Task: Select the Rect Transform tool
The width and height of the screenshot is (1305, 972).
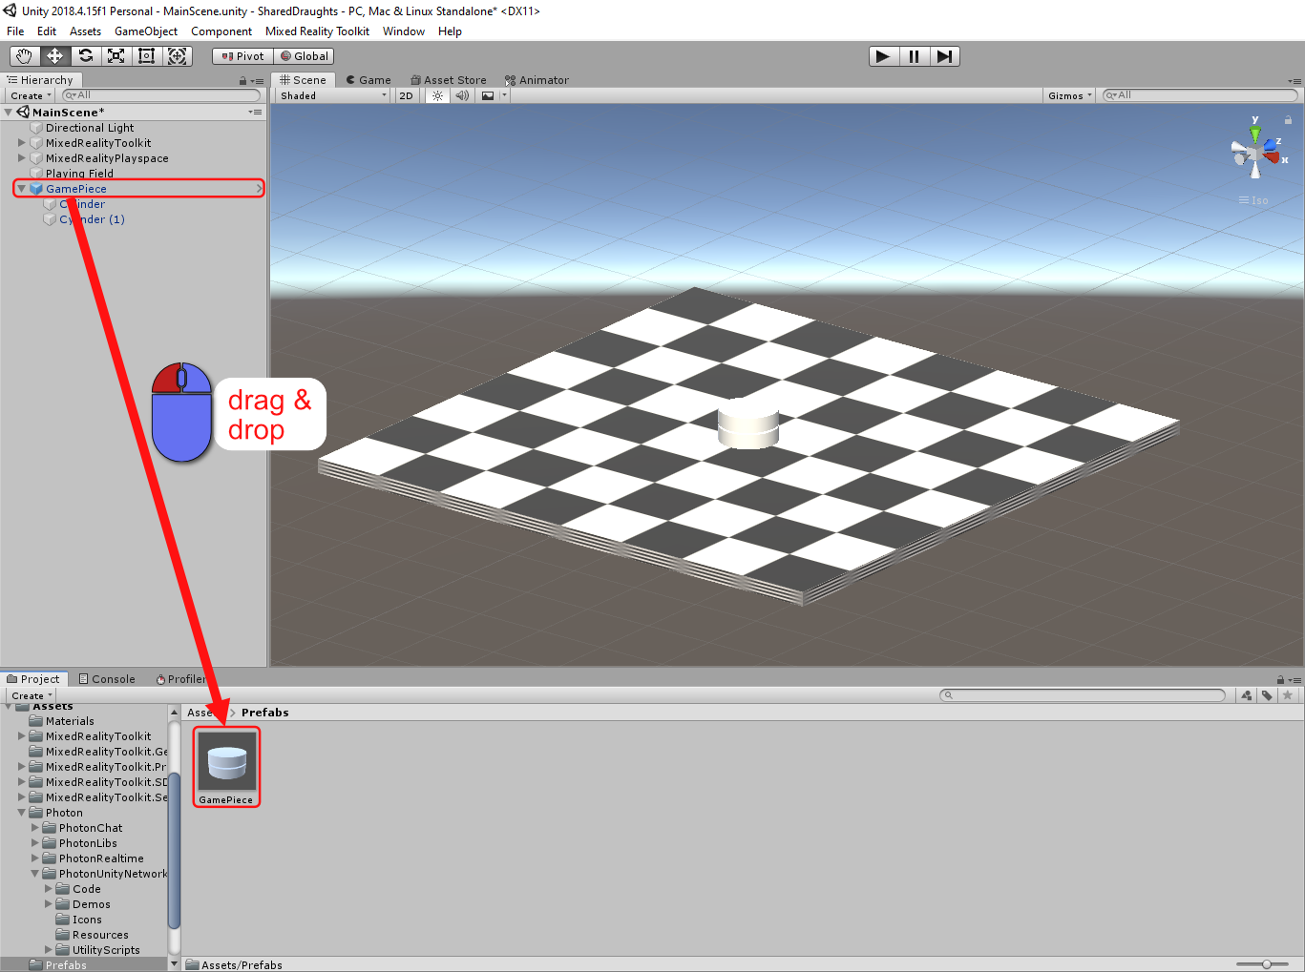Action: 146,56
